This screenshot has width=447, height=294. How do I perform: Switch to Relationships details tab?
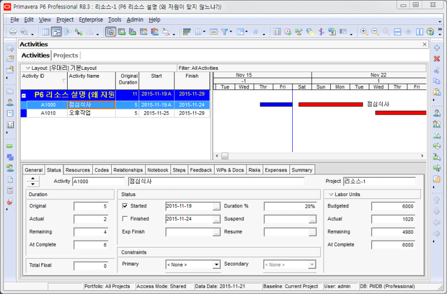point(128,170)
